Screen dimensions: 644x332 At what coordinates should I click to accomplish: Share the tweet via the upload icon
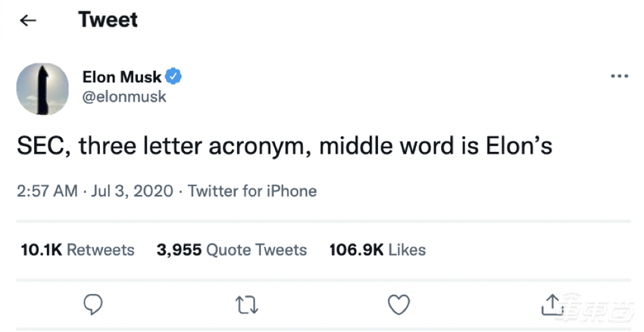pyautogui.click(x=551, y=304)
